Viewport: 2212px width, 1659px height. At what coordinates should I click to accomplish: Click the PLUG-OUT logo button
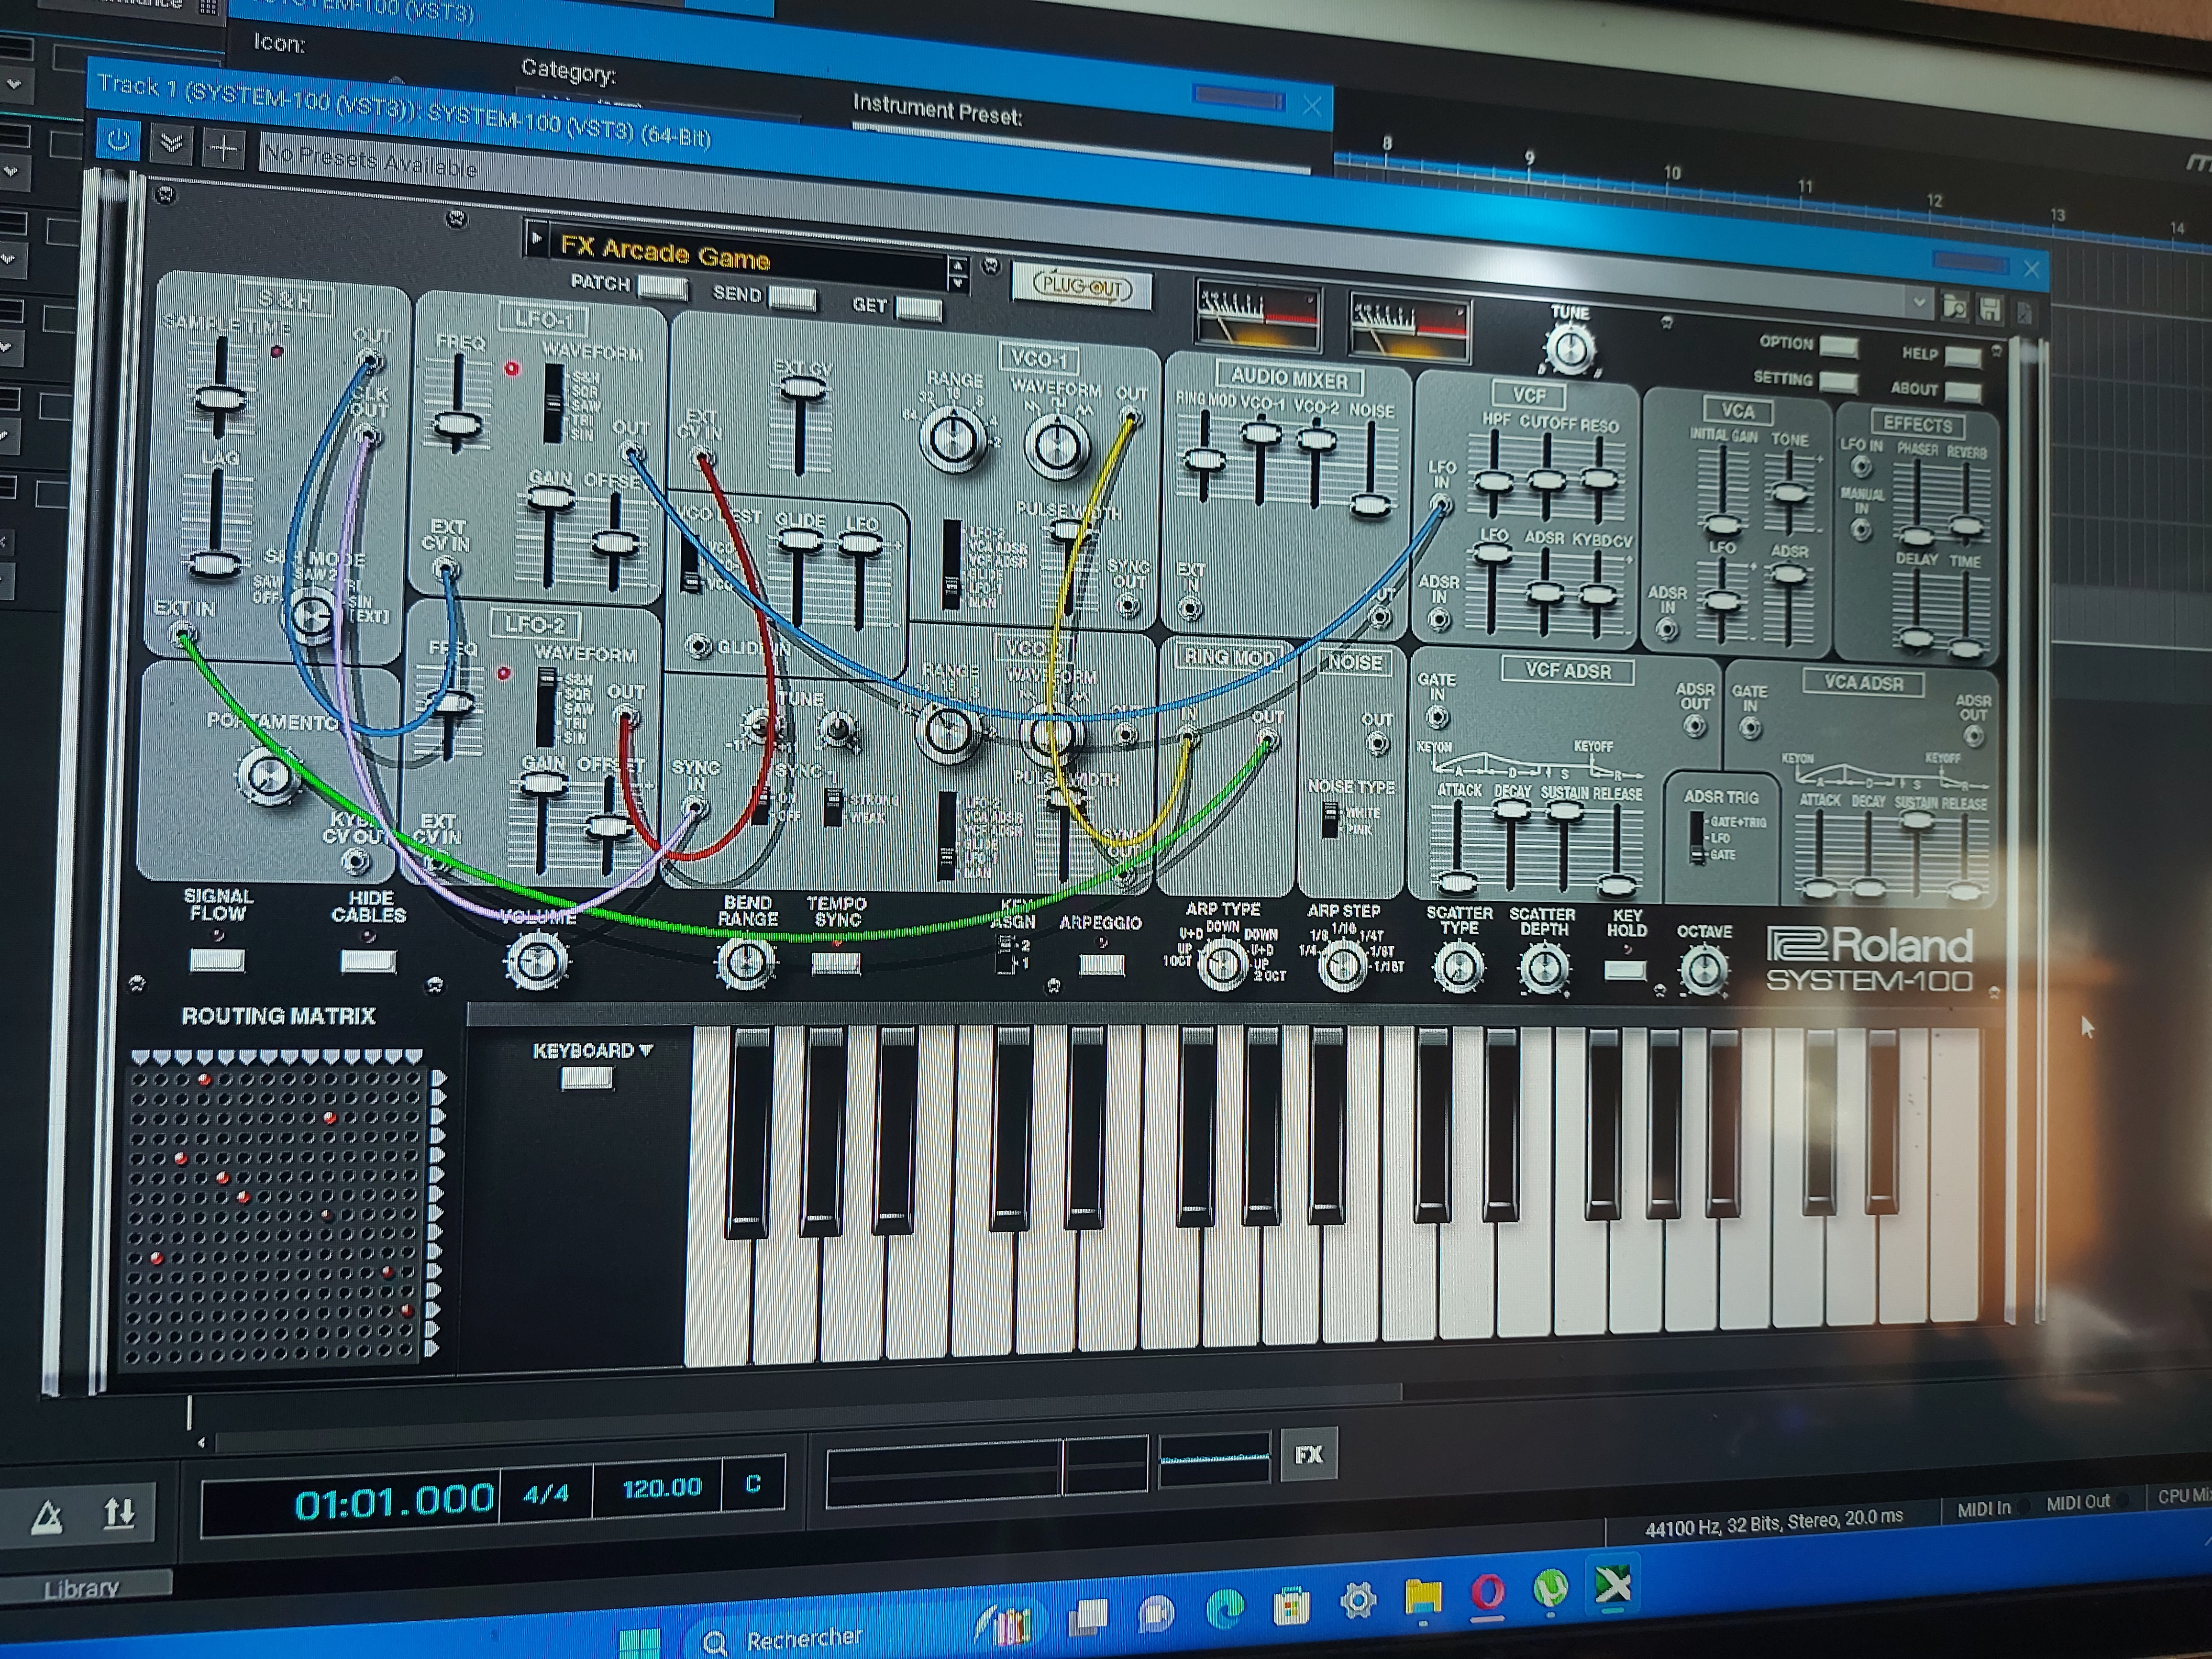[x=1082, y=286]
